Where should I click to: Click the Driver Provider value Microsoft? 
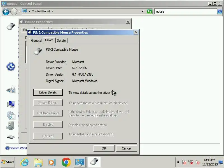(x=78, y=62)
